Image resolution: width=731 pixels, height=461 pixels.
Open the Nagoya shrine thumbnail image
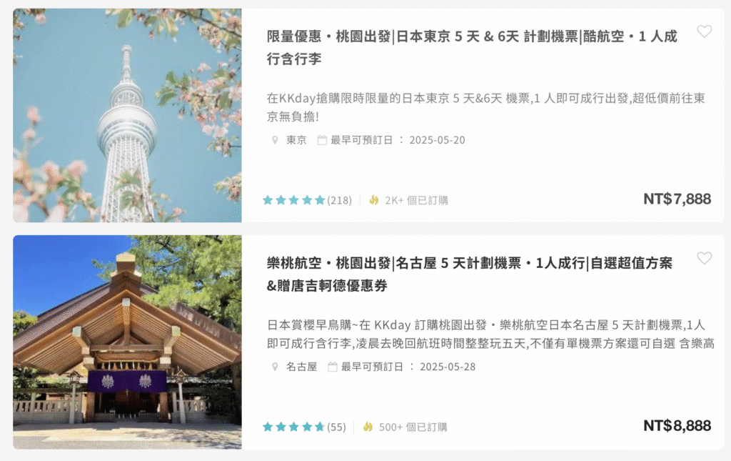127,342
